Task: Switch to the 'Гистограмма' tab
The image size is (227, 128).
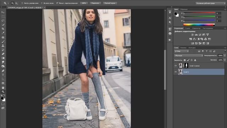Action: click(208, 28)
